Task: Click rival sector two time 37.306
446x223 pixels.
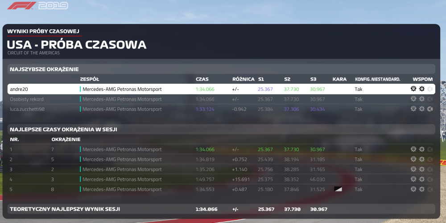Action: pos(291,109)
